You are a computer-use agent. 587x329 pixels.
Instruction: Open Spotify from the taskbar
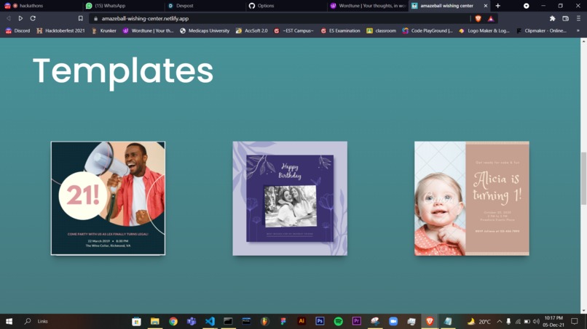tap(338, 321)
